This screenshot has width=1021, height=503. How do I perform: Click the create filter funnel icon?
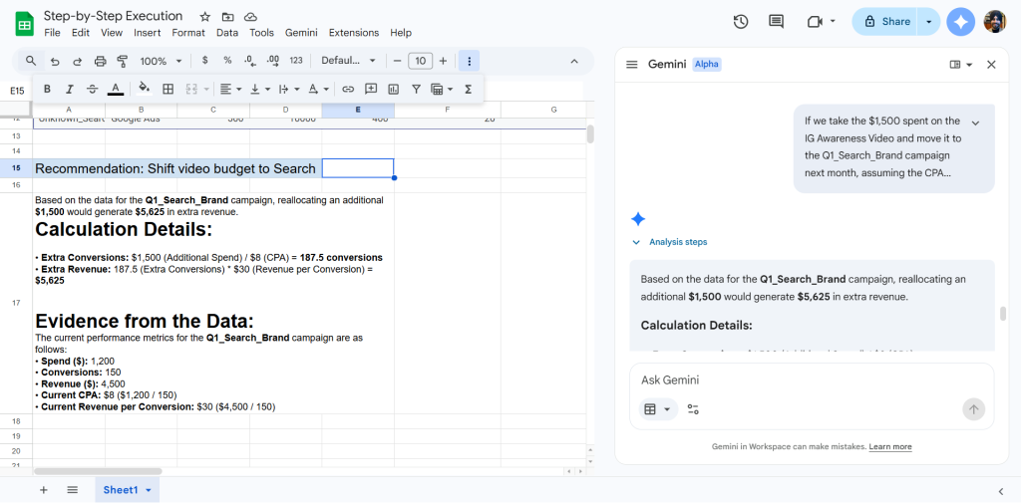pyautogui.click(x=416, y=89)
